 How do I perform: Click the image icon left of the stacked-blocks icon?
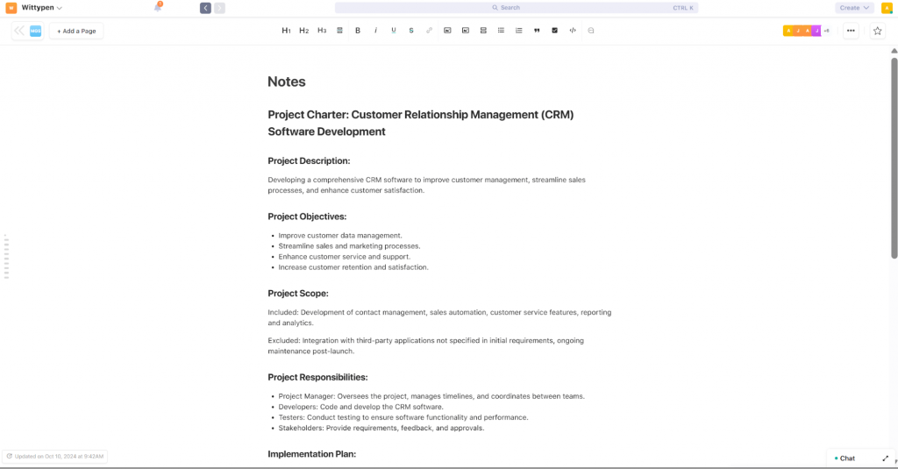tap(466, 31)
